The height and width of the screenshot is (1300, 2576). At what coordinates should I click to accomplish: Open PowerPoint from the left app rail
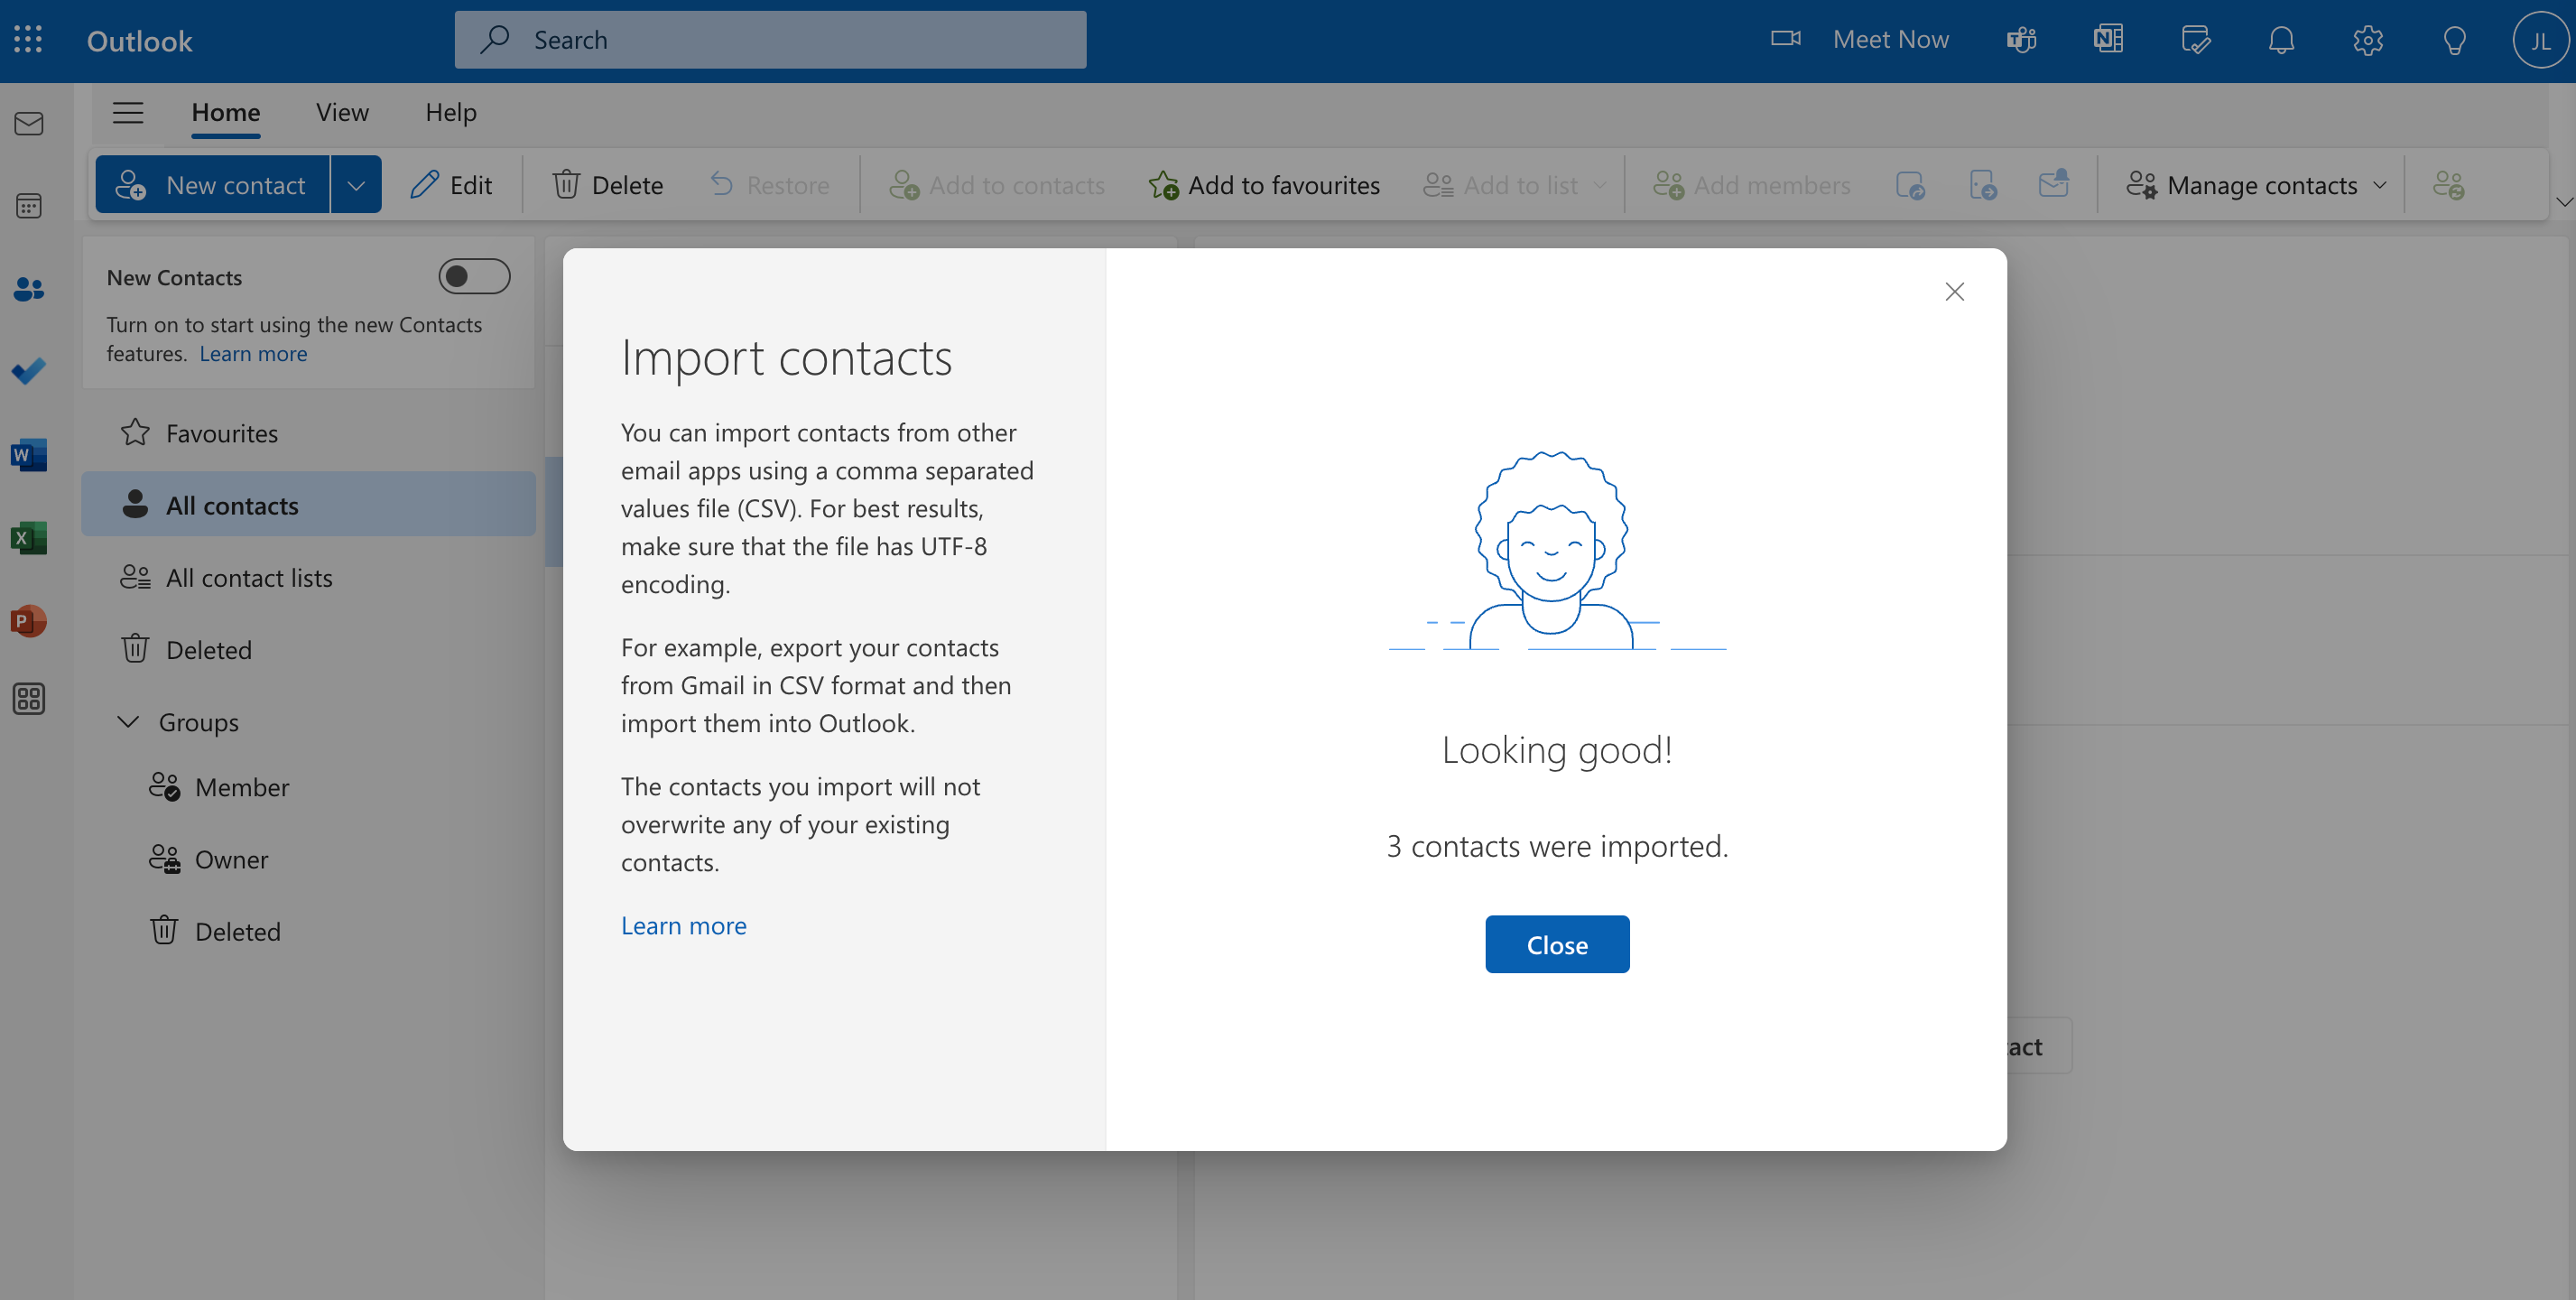point(26,620)
